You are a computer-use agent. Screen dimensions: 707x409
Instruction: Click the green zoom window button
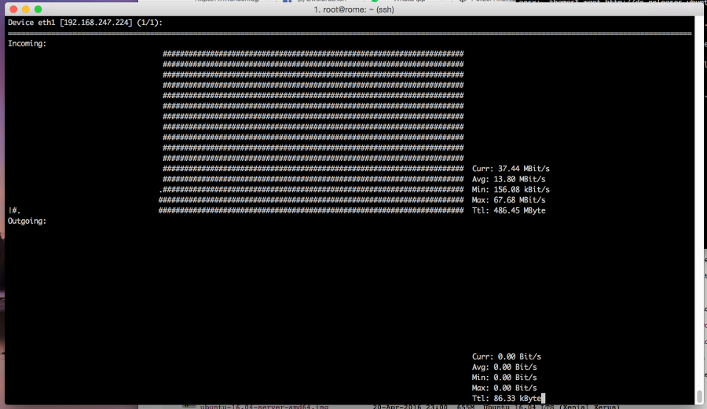pyautogui.click(x=37, y=9)
